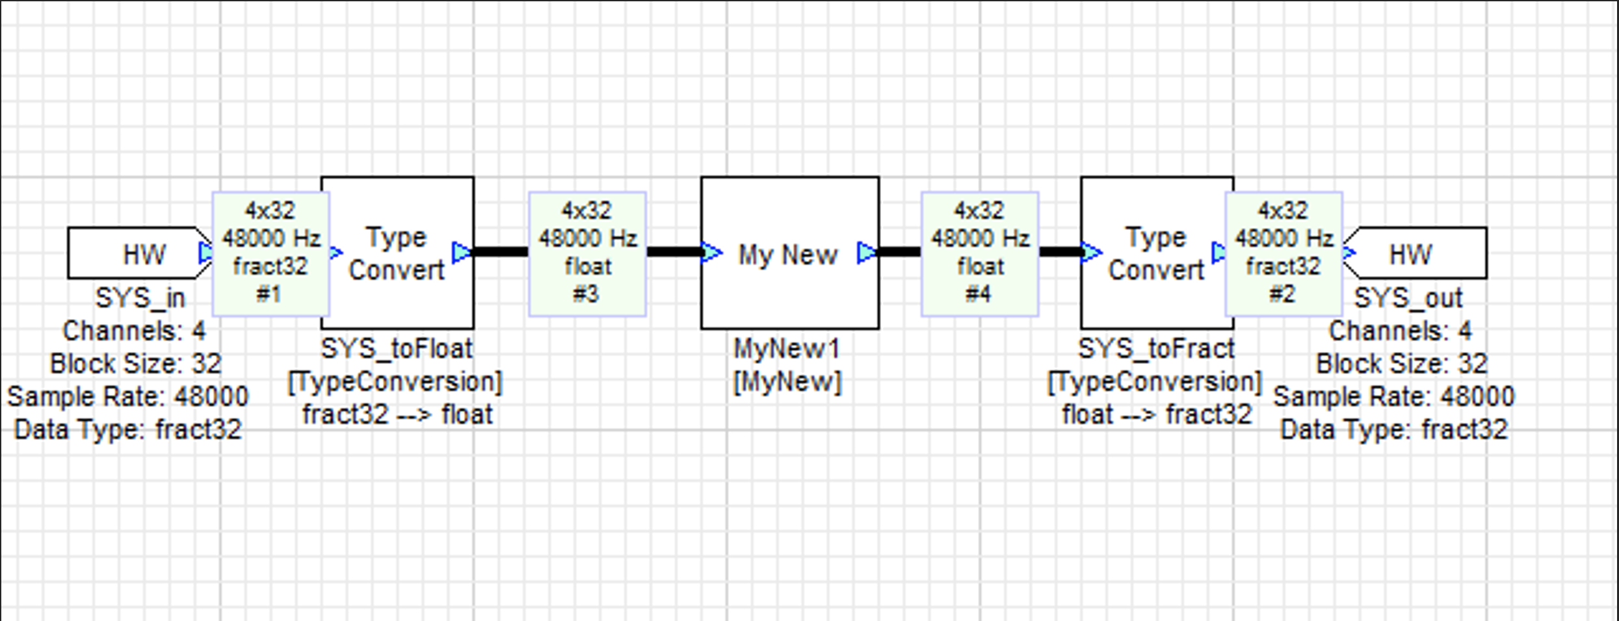Click the input pin of SYS_toFract block
Image resolution: width=1619 pixels, height=621 pixels.
point(1092,252)
